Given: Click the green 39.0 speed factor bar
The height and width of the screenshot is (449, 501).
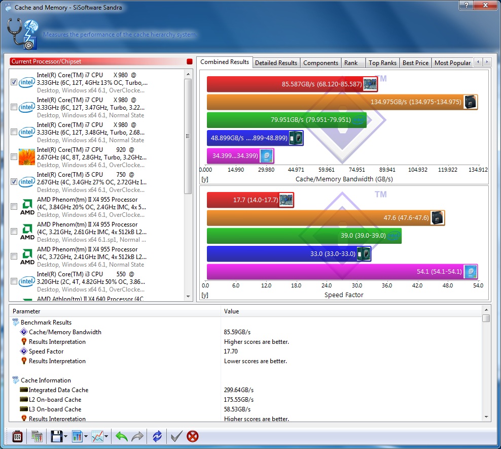Looking at the screenshot, I should [304, 236].
